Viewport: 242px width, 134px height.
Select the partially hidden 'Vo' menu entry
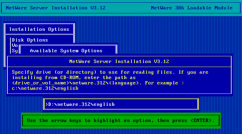(x=15, y=45)
